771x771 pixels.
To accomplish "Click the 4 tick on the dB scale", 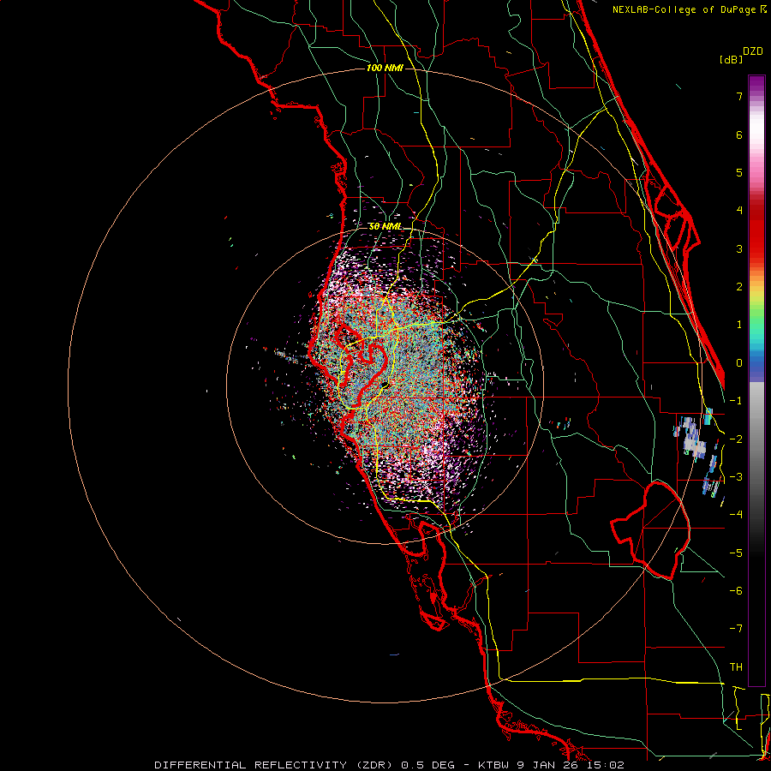I will pos(739,211).
